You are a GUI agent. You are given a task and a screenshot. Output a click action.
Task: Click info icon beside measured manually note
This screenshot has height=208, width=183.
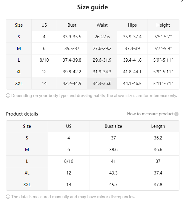pos(8,197)
